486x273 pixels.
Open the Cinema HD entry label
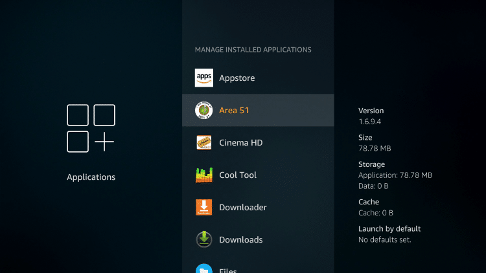241,143
